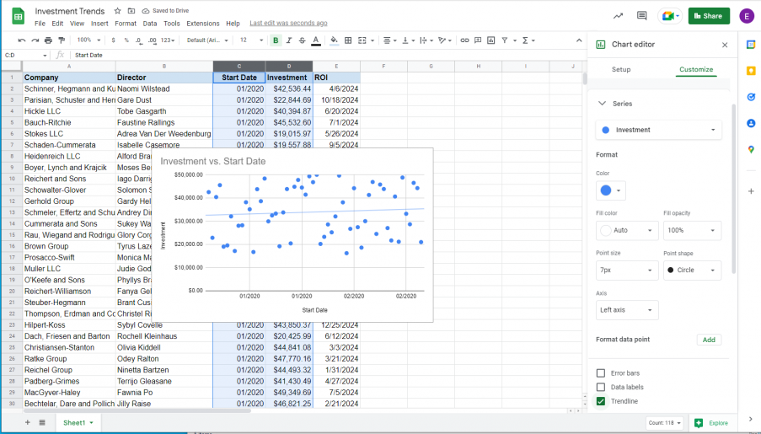Open borders options
Image resolution: width=761 pixels, height=434 pixels.
coord(348,40)
